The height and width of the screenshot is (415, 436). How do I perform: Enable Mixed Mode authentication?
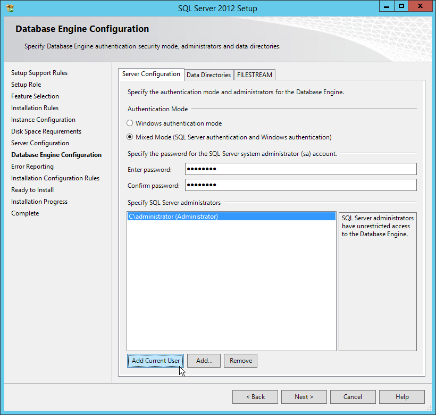coord(130,136)
